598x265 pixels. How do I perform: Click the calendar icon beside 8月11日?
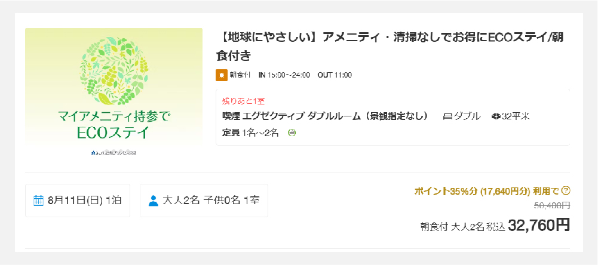[x=39, y=200]
